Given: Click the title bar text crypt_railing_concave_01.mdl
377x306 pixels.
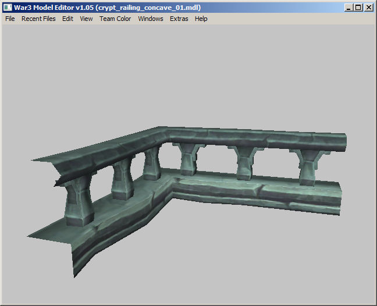Looking at the screenshot, I should [x=148, y=8].
